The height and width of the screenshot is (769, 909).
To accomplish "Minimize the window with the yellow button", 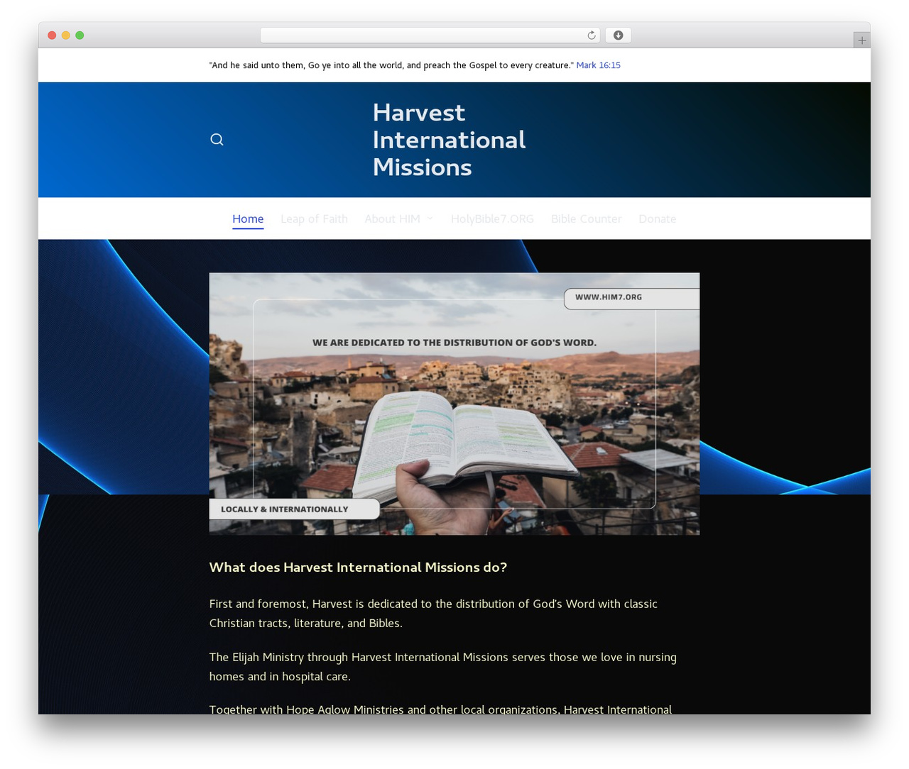I will (66, 35).
